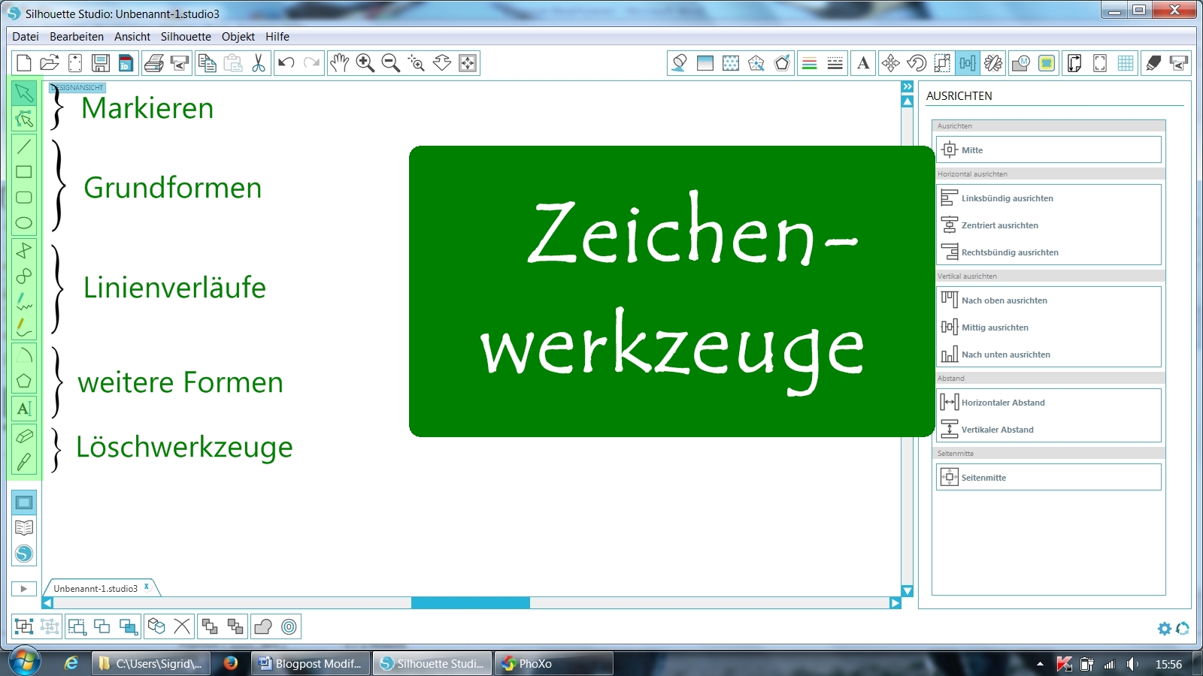Zoom in with the plus magnifier
Image resolution: width=1203 pixels, height=676 pixels.
365,63
